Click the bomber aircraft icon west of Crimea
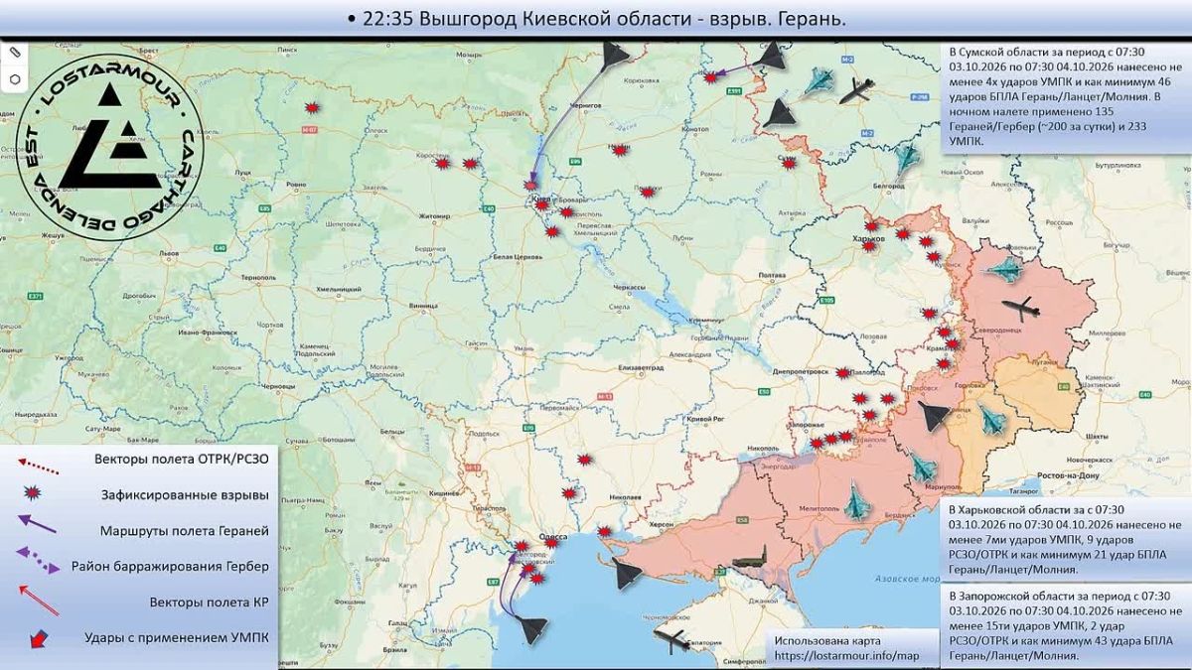 click(x=673, y=639)
